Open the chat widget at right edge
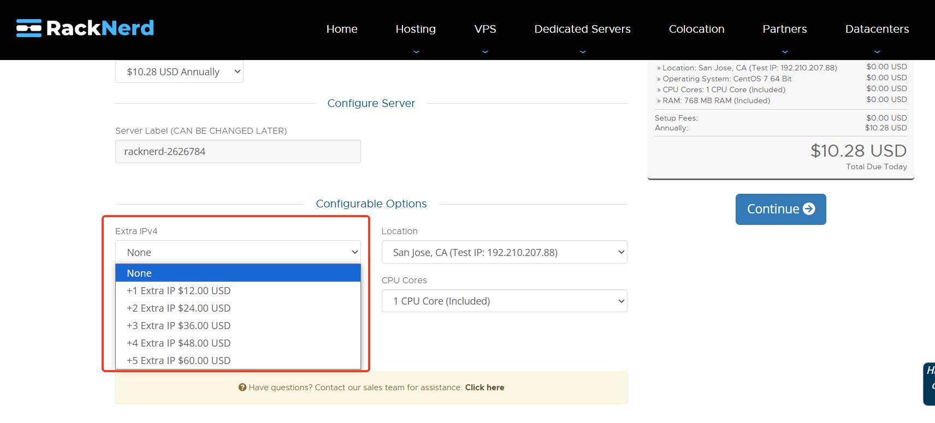 [929, 384]
